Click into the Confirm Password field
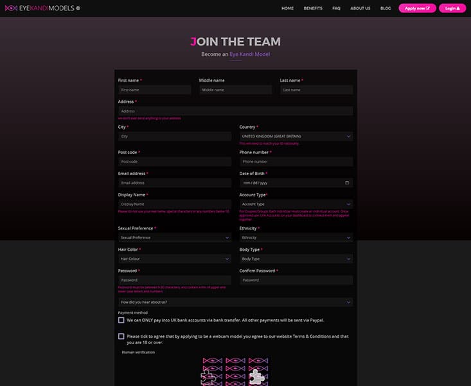Screen dimensions: 471x386 pos(296,280)
